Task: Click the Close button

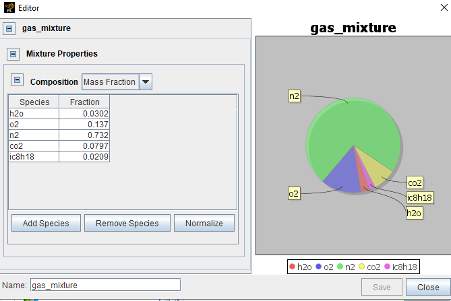Action: pyautogui.click(x=428, y=287)
